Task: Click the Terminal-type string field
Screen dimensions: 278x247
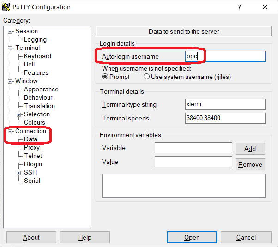Action: coord(225,104)
